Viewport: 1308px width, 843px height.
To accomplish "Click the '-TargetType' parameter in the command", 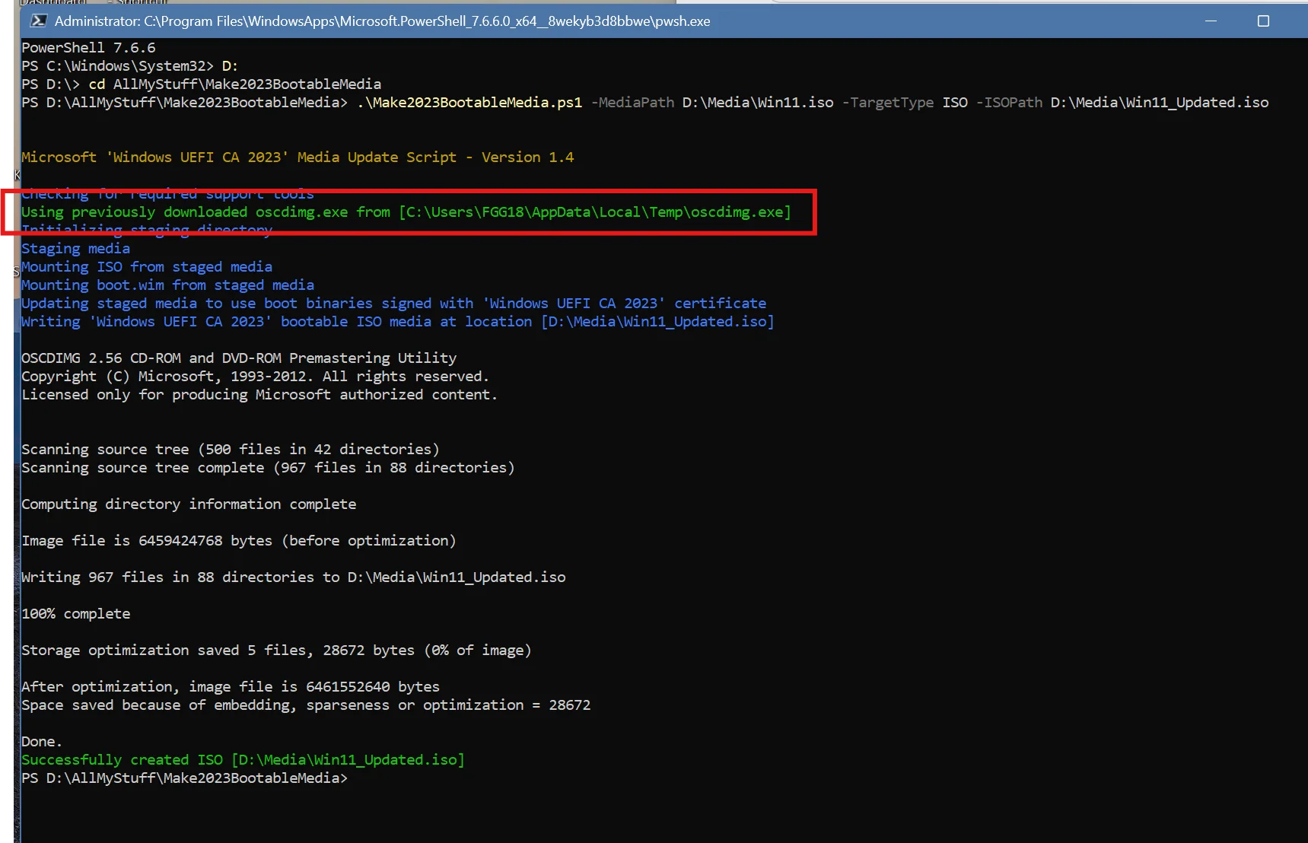I will [888, 103].
